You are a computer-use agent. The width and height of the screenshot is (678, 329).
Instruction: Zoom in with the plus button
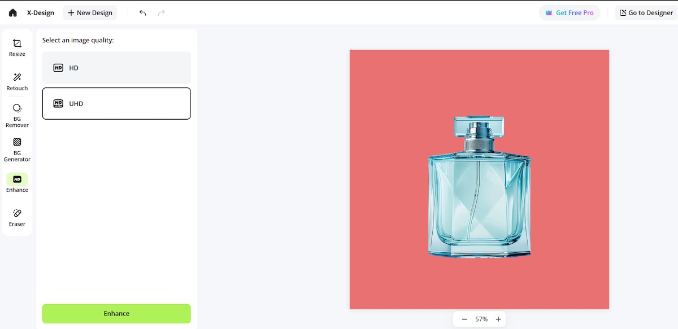coord(498,319)
